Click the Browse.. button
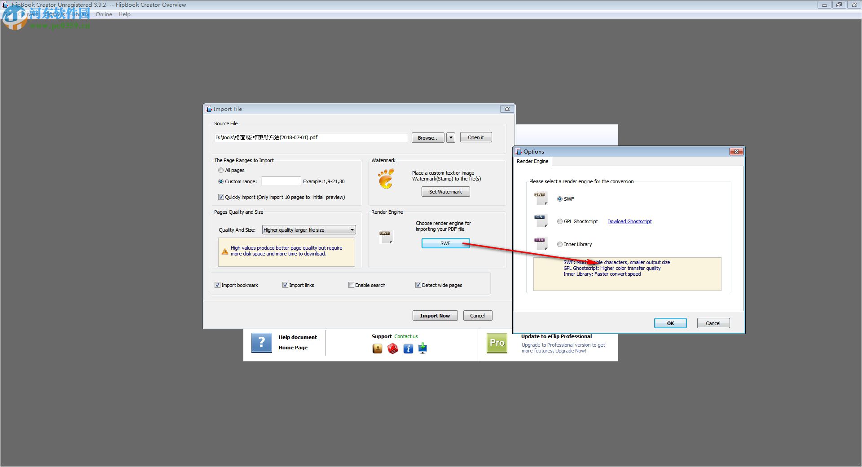The width and height of the screenshot is (862, 467). coord(428,138)
